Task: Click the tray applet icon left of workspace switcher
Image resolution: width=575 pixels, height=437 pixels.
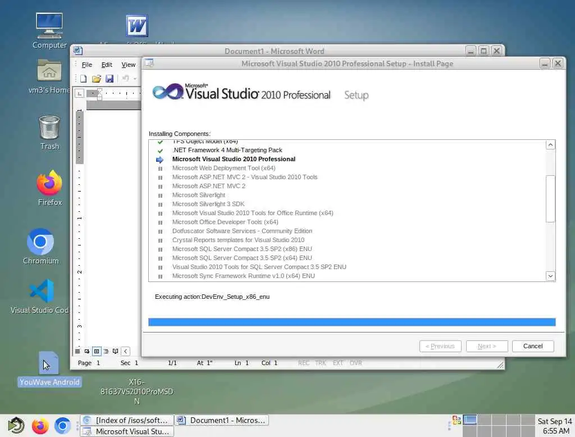Action: pyautogui.click(x=456, y=420)
